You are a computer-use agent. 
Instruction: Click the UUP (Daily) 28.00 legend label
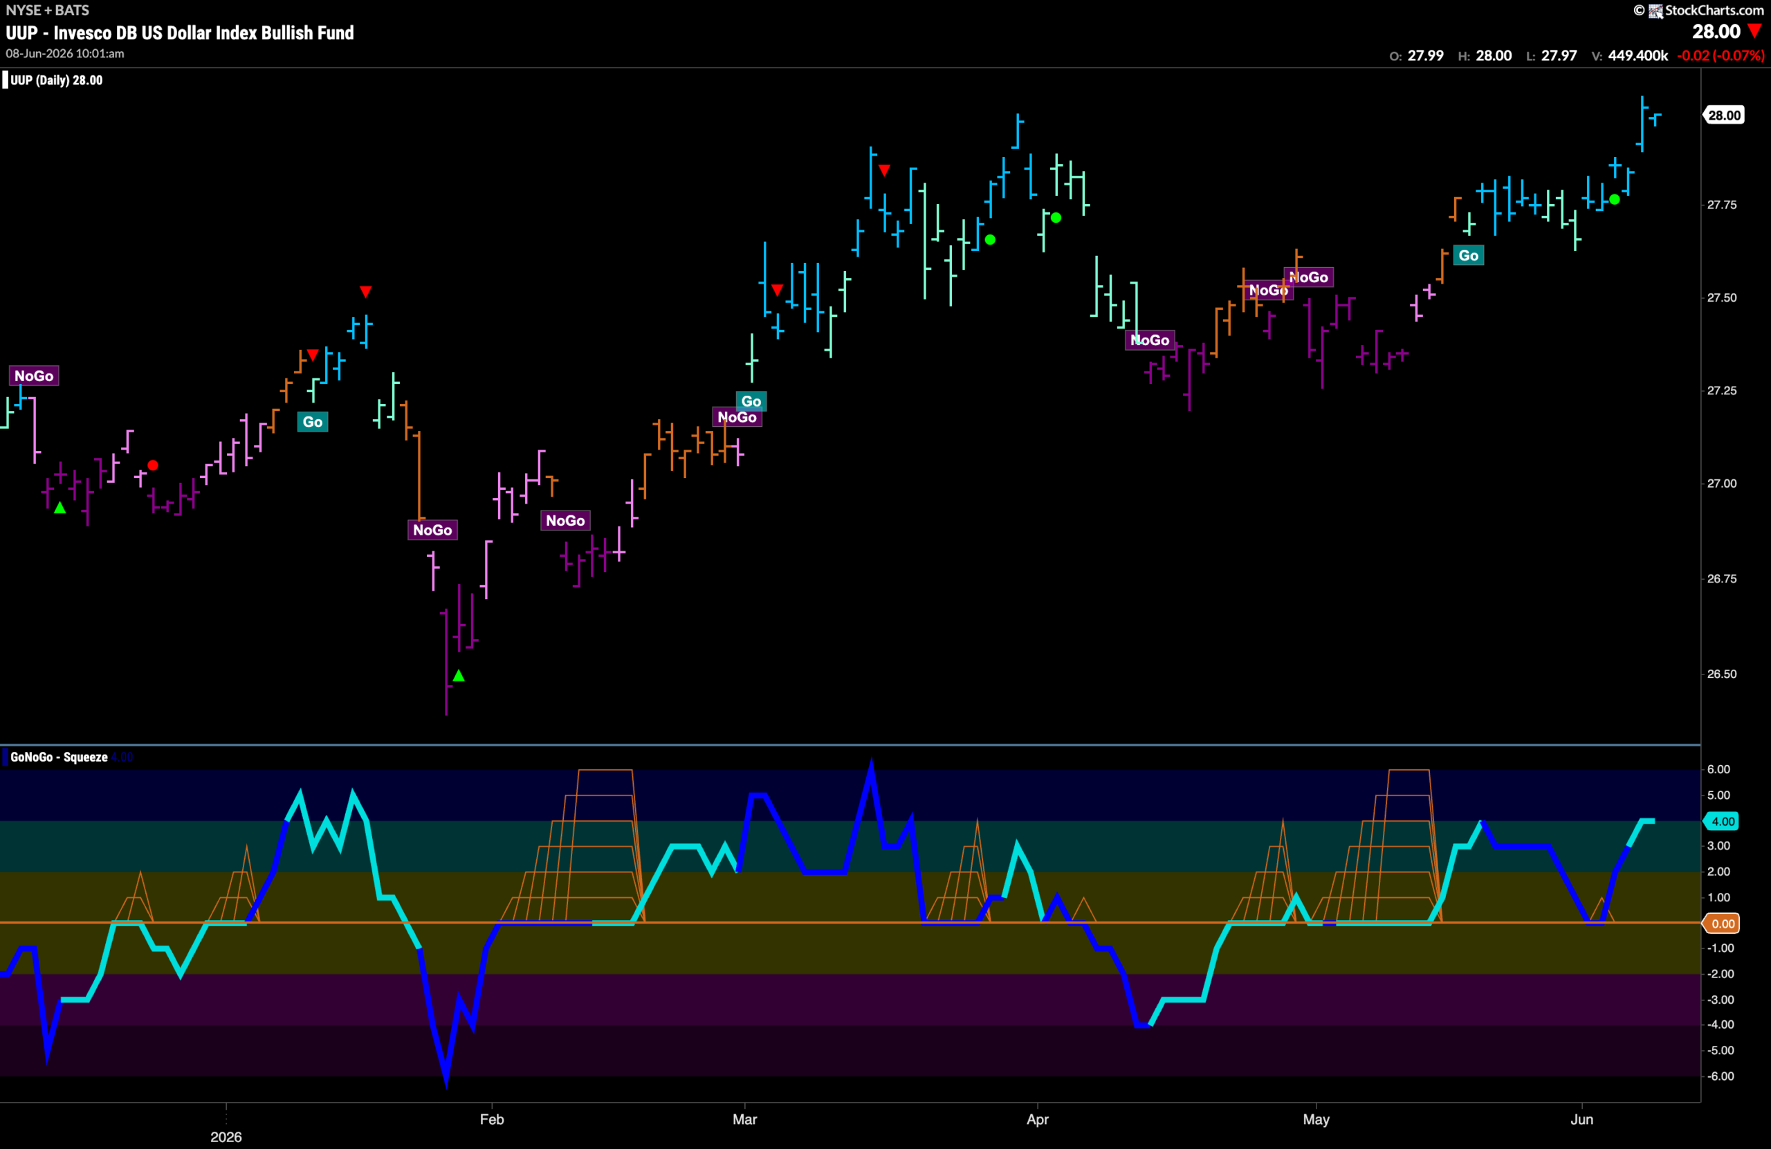57,80
